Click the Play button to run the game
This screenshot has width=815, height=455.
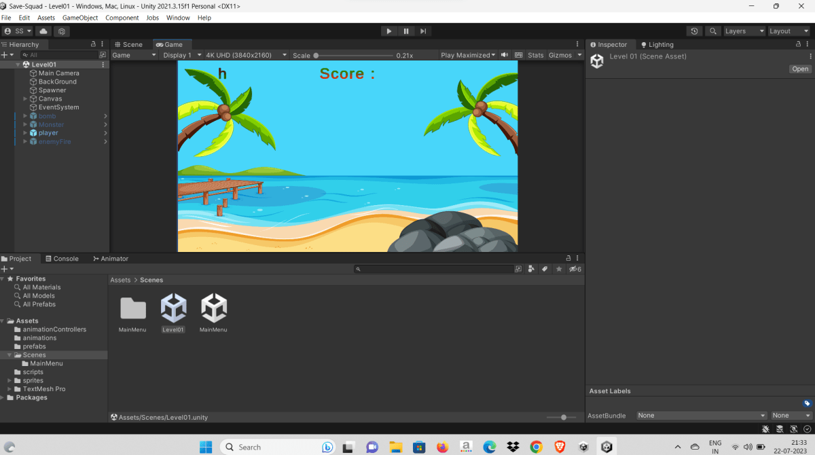(x=388, y=31)
